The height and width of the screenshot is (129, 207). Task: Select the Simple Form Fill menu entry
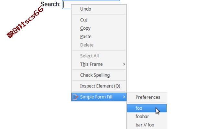click(99, 97)
